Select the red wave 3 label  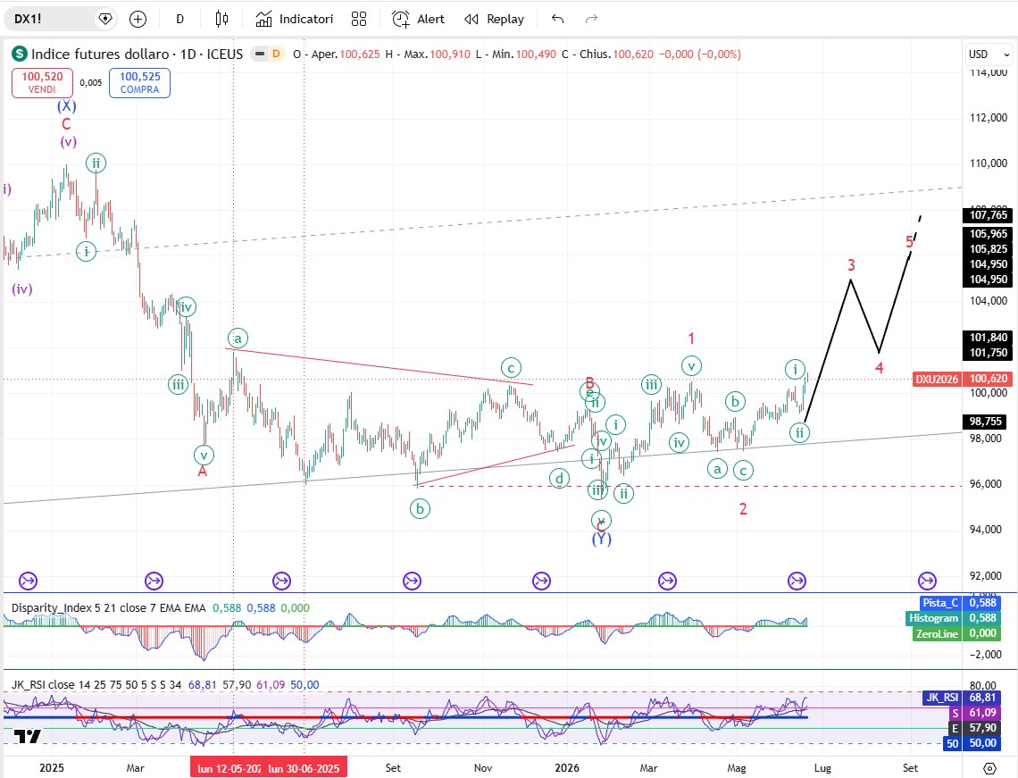[x=851, y=265]
